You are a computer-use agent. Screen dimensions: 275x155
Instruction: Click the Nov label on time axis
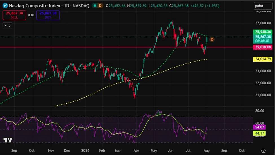coord(51,150)
